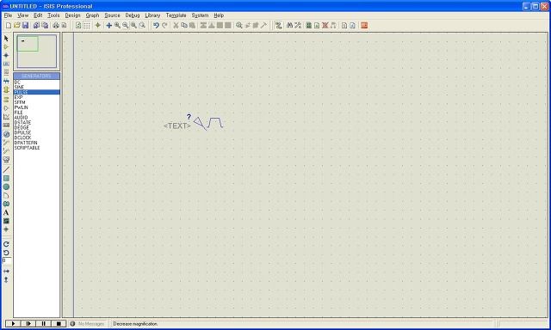Choose the 2D line drawing tool

[6, 170]
